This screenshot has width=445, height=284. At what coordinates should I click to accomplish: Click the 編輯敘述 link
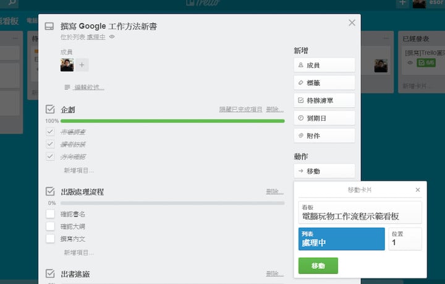89,87
